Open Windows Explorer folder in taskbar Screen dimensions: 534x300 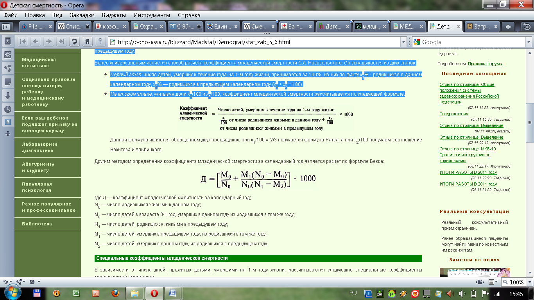(x=134, y=293)
